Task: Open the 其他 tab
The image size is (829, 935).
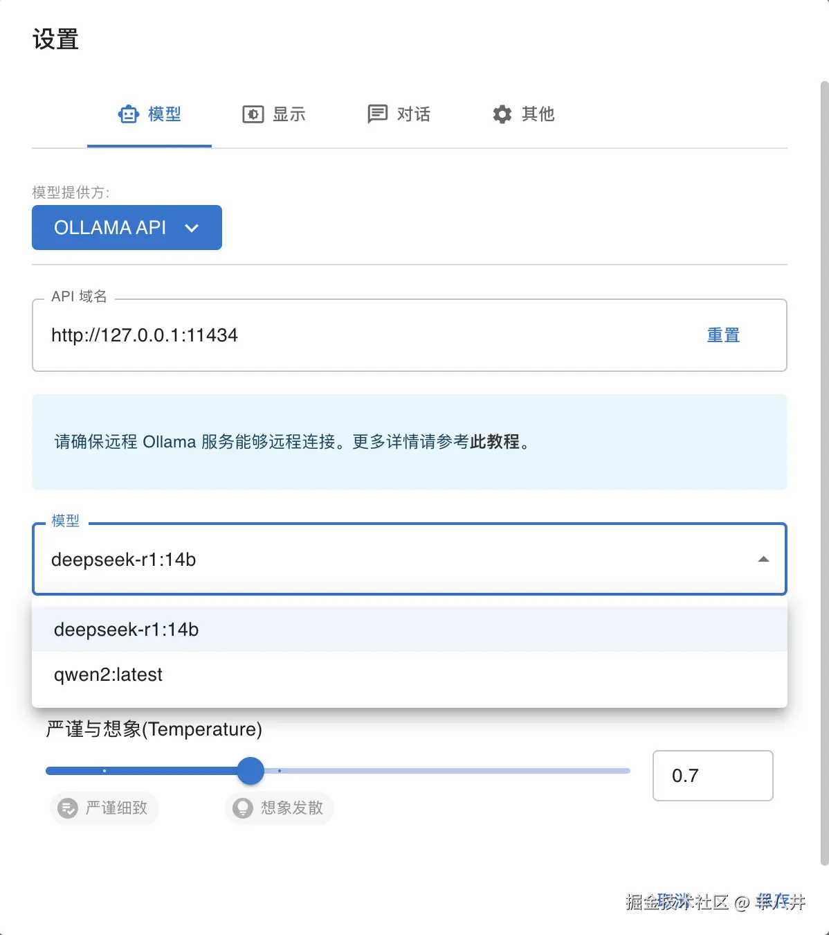Action: 523,114
